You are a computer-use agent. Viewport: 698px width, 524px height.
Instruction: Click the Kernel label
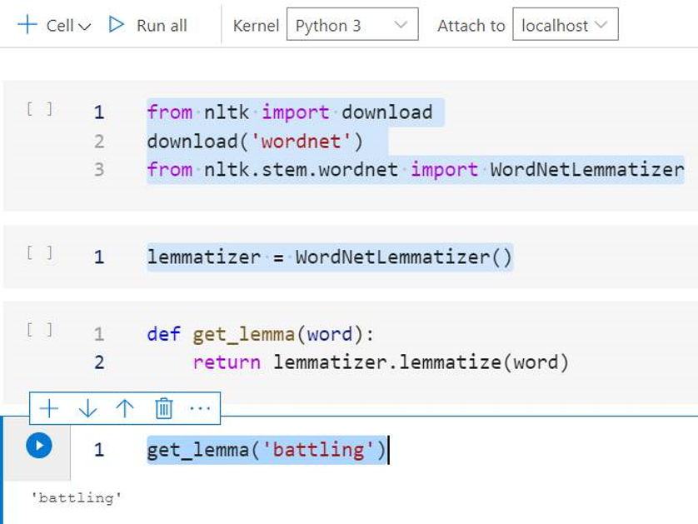click(256, 25)
